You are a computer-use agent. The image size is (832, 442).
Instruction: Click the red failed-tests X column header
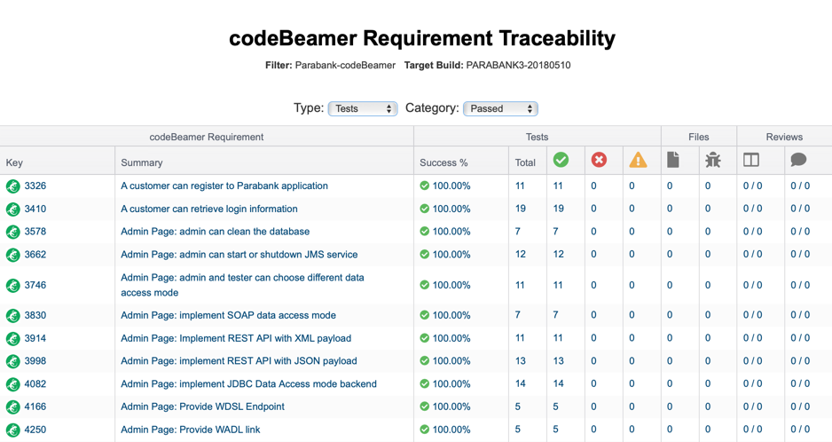[x=599, y=160]
